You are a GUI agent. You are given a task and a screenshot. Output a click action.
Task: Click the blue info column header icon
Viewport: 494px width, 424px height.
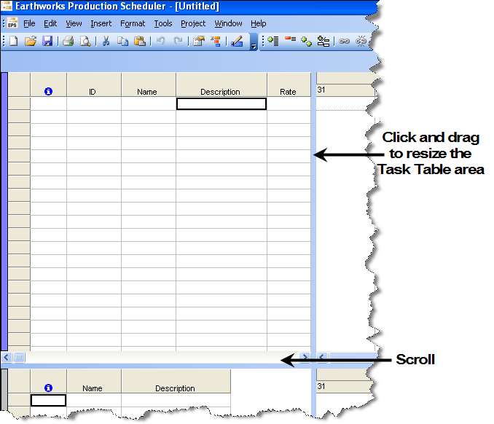click(48, 92)
